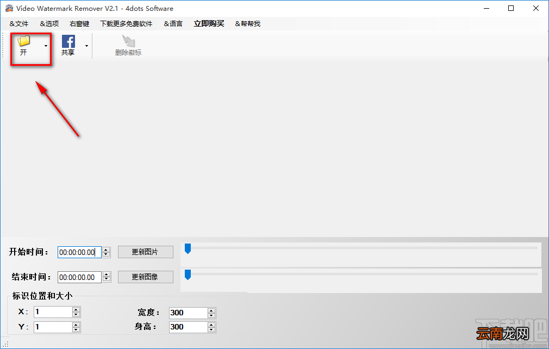This screenshot has width=549, height=349.
Task: Click the end time slider thumb
Action: [188, 275]
